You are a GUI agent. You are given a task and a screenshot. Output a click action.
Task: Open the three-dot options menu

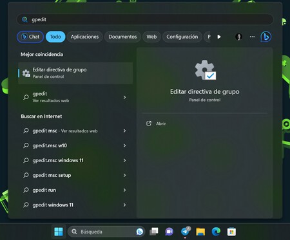click(252, 37)
